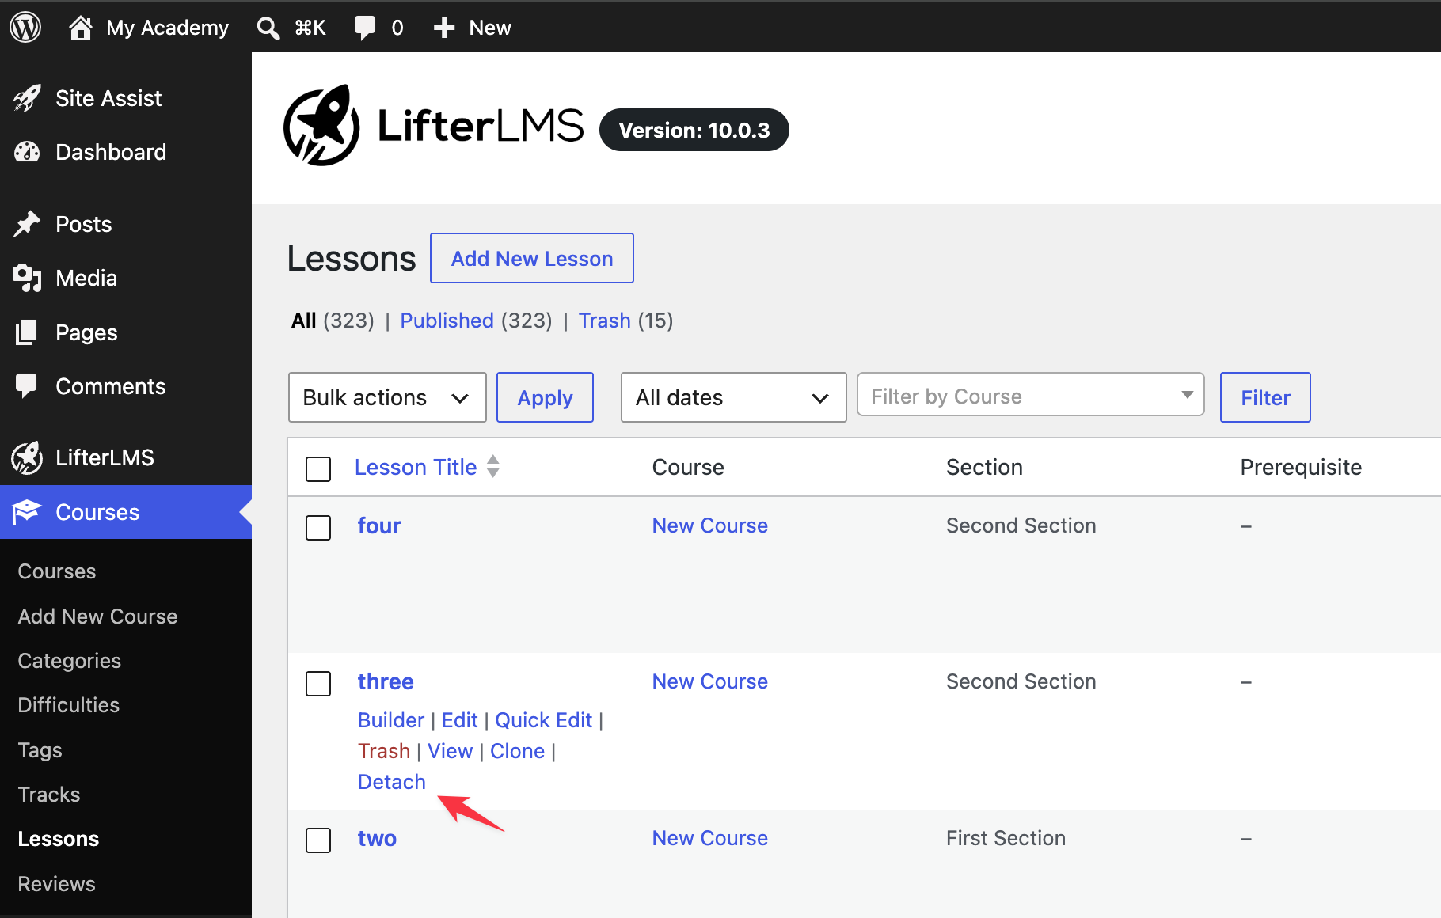The height and width of the screenshot is (918, 1441).
Task: Open Site Assist menu item
Action: 108,98
